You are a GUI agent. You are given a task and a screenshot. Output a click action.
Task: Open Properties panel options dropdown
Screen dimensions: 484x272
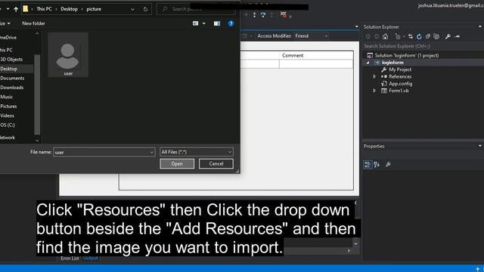pos(480,146)
